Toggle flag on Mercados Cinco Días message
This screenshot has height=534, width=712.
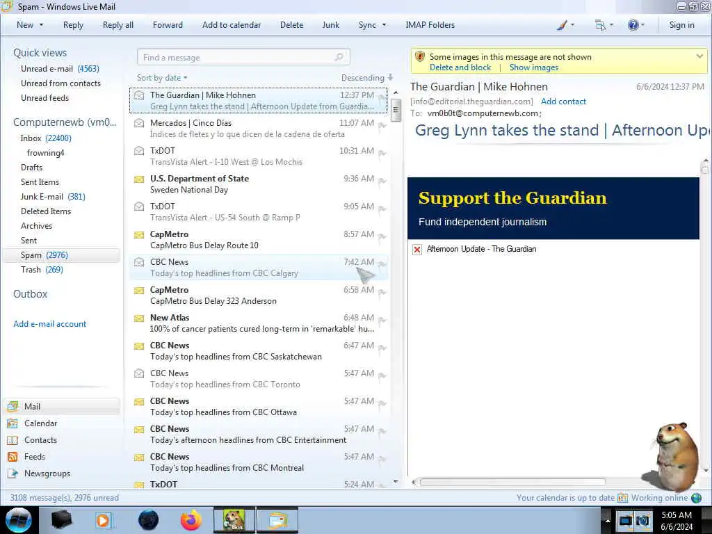point(382,126)
